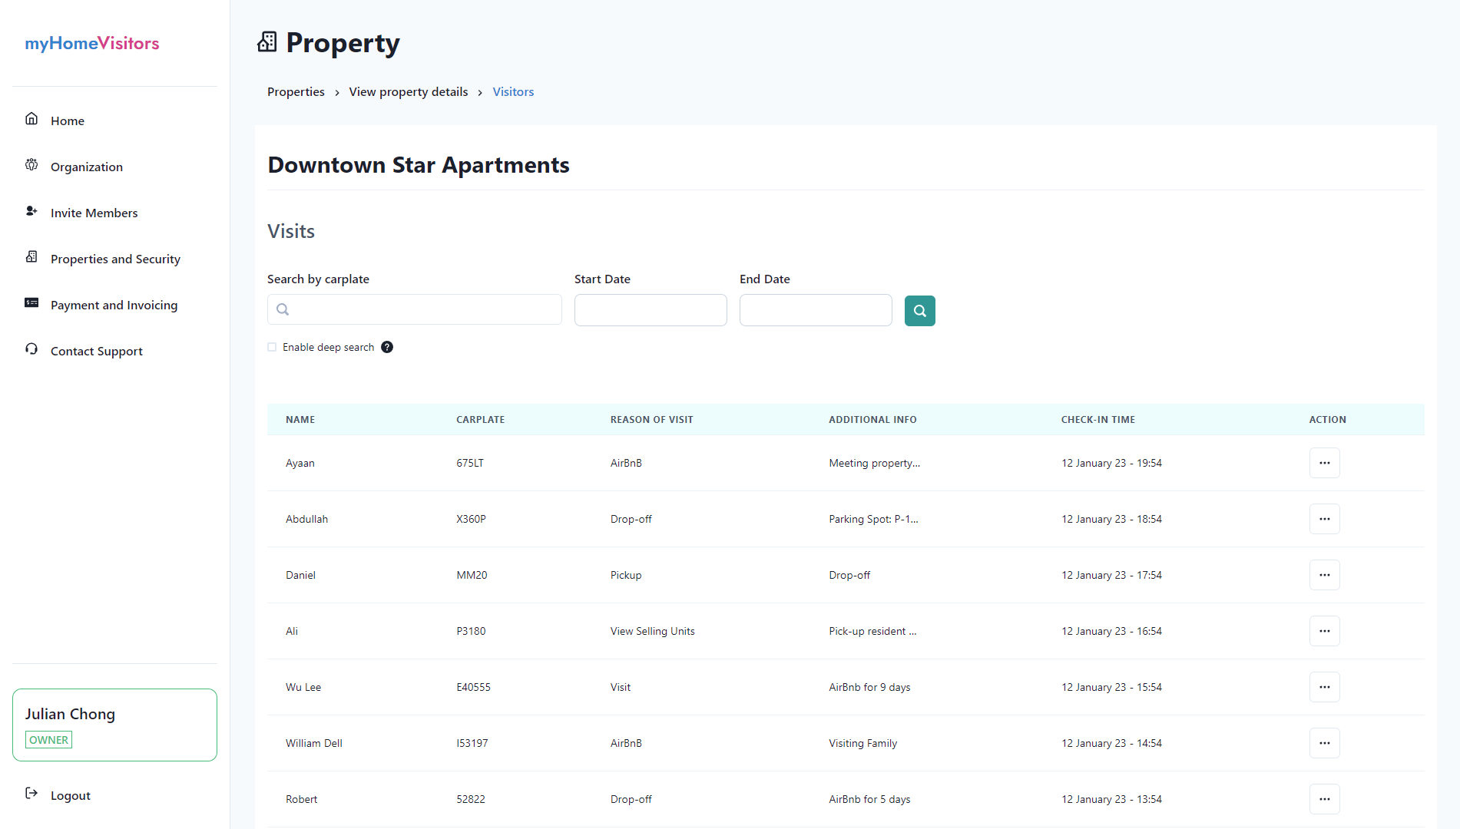Enable deep search
1460x829 pixels.
(x=272, y=347)
